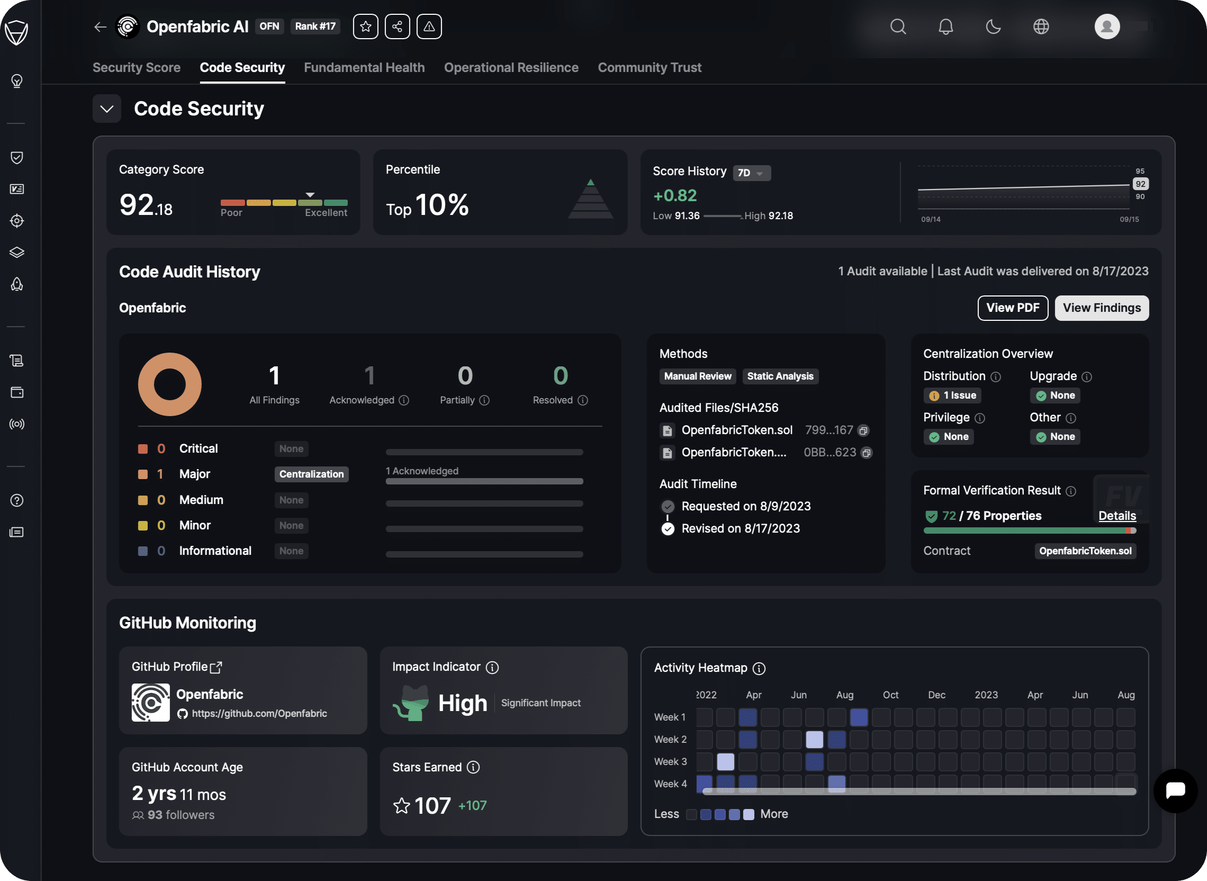Open the scroll list sidebar icon

(x=17, y=361)
